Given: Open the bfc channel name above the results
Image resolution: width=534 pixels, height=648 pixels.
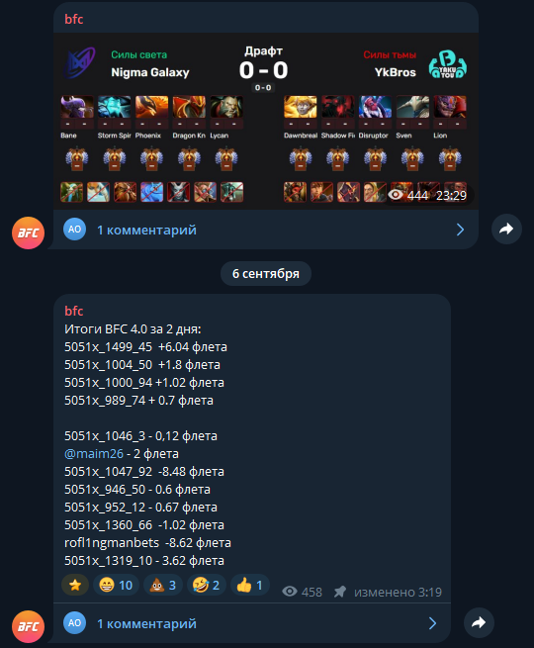Looking at the screenshot, I should coord(74,311).
